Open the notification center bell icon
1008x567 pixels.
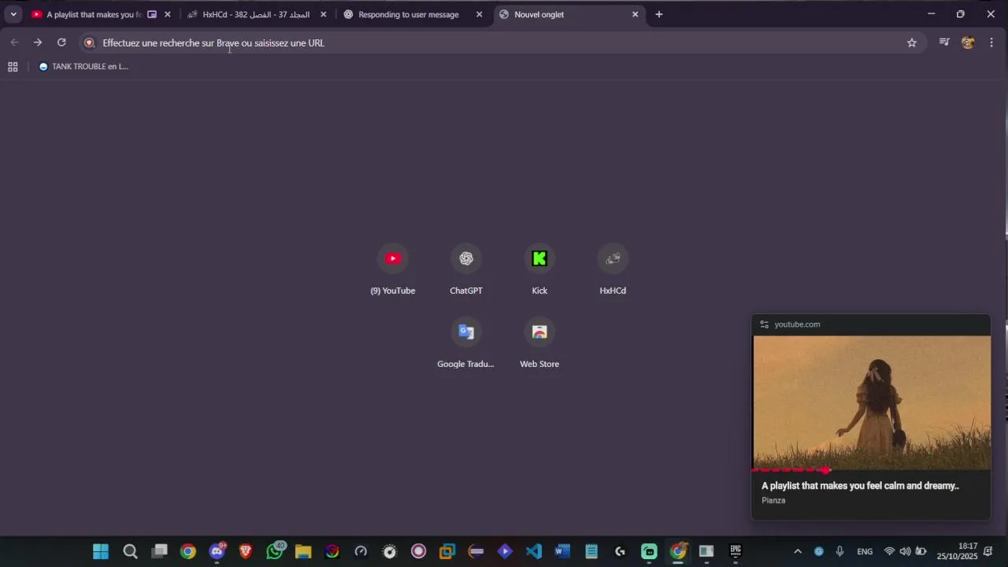[988, 551]
